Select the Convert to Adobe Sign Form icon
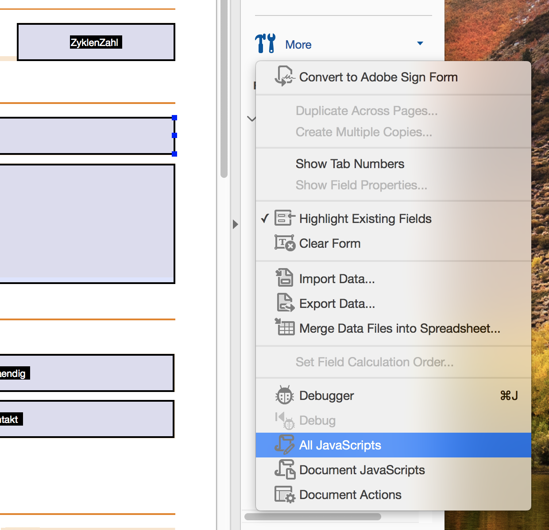Viewport: 549px width, 530px height. pyautogui.click(x=285, y=76)
